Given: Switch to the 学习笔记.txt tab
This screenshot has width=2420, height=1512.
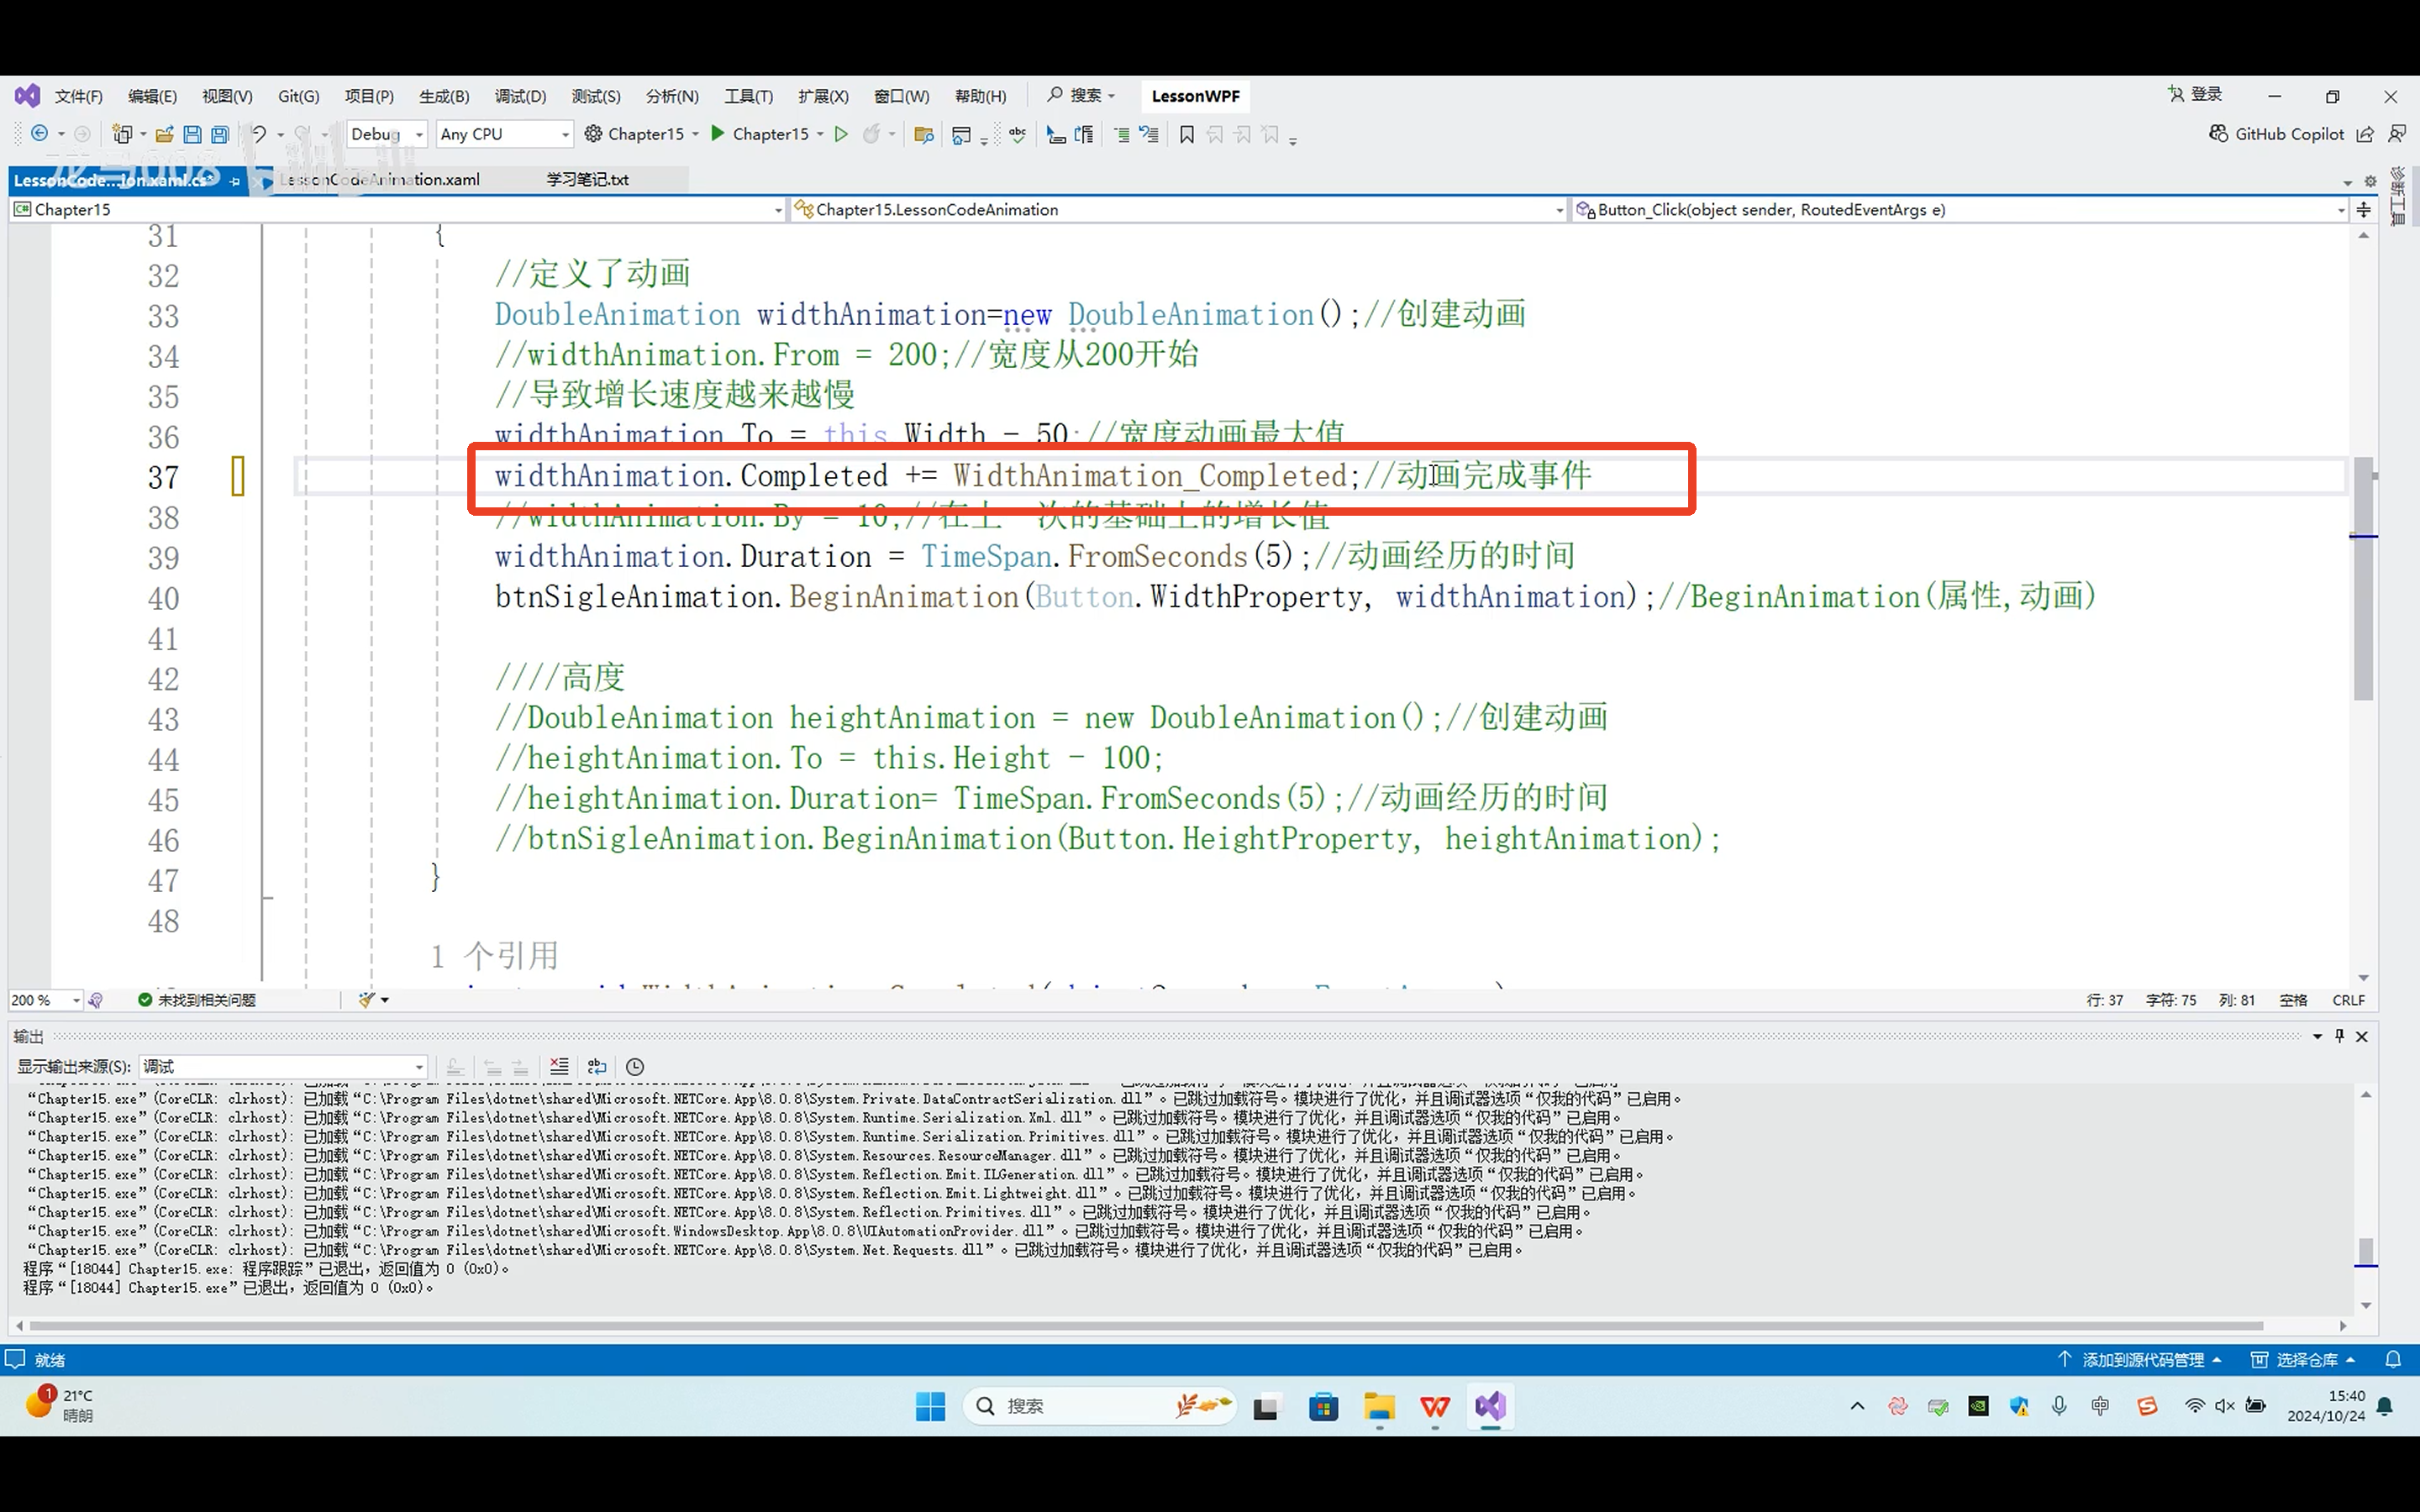Looking at the screenshot, I should (x=587, y=180).
